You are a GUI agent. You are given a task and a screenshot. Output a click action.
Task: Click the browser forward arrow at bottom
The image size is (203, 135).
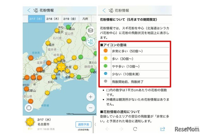[121, 129]
